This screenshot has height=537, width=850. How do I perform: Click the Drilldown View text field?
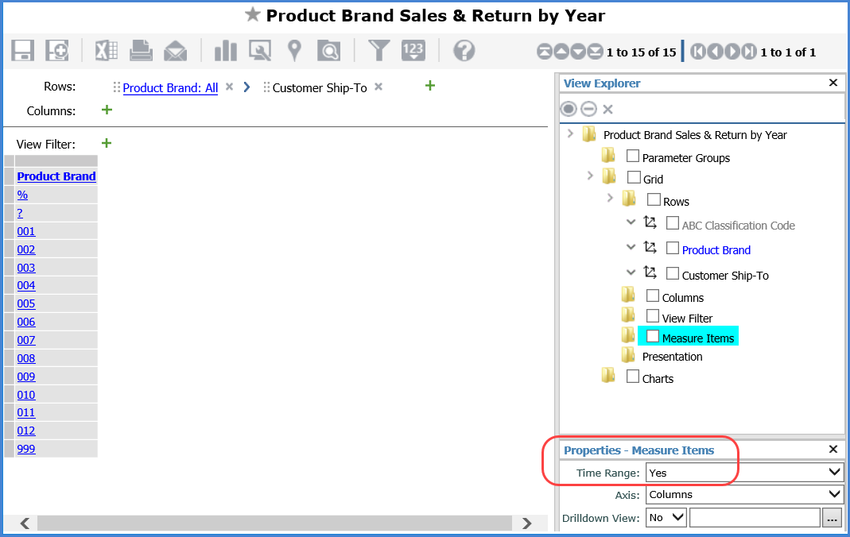pos(754,518)
